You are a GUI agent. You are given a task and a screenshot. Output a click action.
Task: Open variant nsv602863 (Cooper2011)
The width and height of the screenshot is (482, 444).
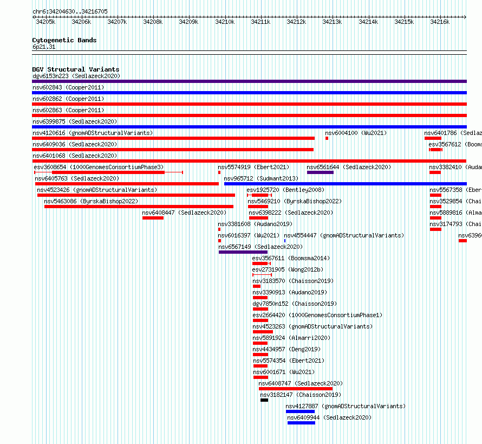point(68,110)
